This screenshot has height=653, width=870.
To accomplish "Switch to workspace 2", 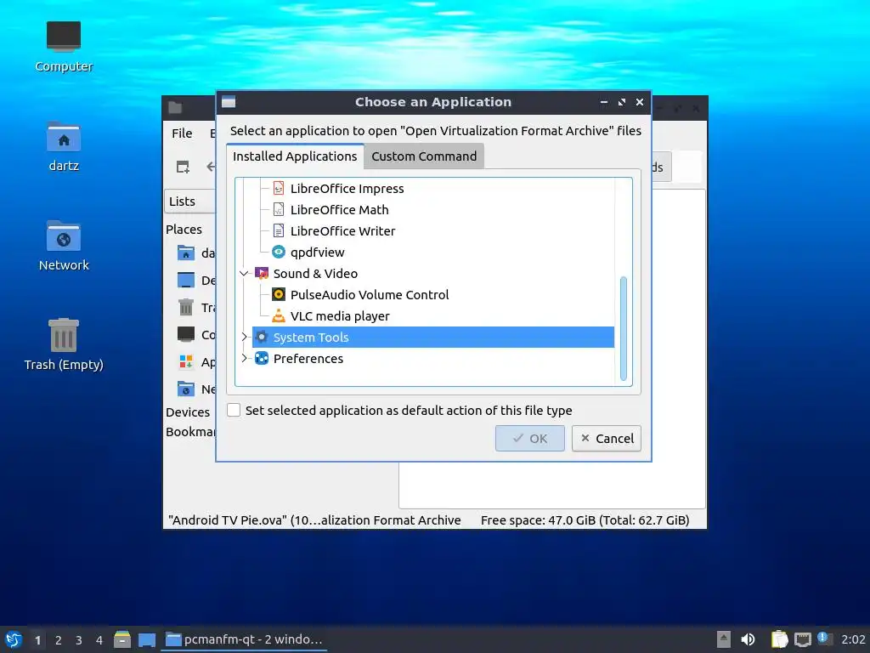I will tap(59, 639).
